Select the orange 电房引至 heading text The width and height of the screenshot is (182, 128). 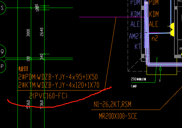[23, 69]
